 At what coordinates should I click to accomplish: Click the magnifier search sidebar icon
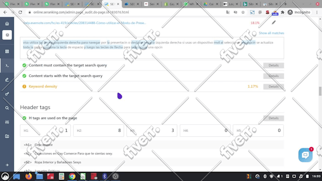pyautogui.click(x=7, y=108)
